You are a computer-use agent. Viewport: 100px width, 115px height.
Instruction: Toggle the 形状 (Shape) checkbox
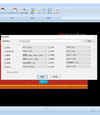(x=5, y=48)
